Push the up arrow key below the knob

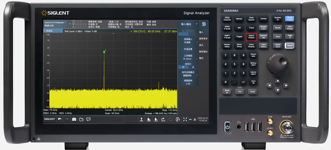coord(278,80)
